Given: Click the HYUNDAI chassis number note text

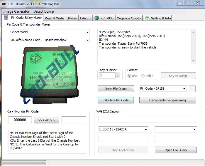Looking at the screenshot, I should pos(41,135).
